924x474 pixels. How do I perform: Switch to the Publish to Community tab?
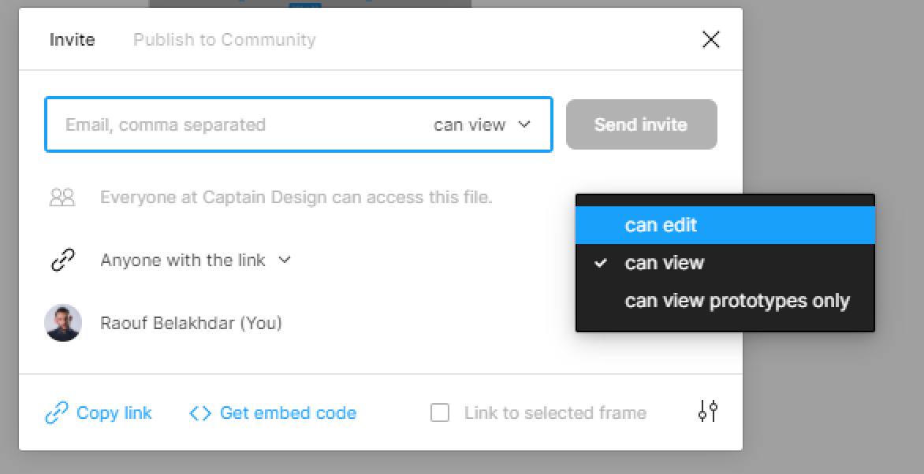(224, 39)
